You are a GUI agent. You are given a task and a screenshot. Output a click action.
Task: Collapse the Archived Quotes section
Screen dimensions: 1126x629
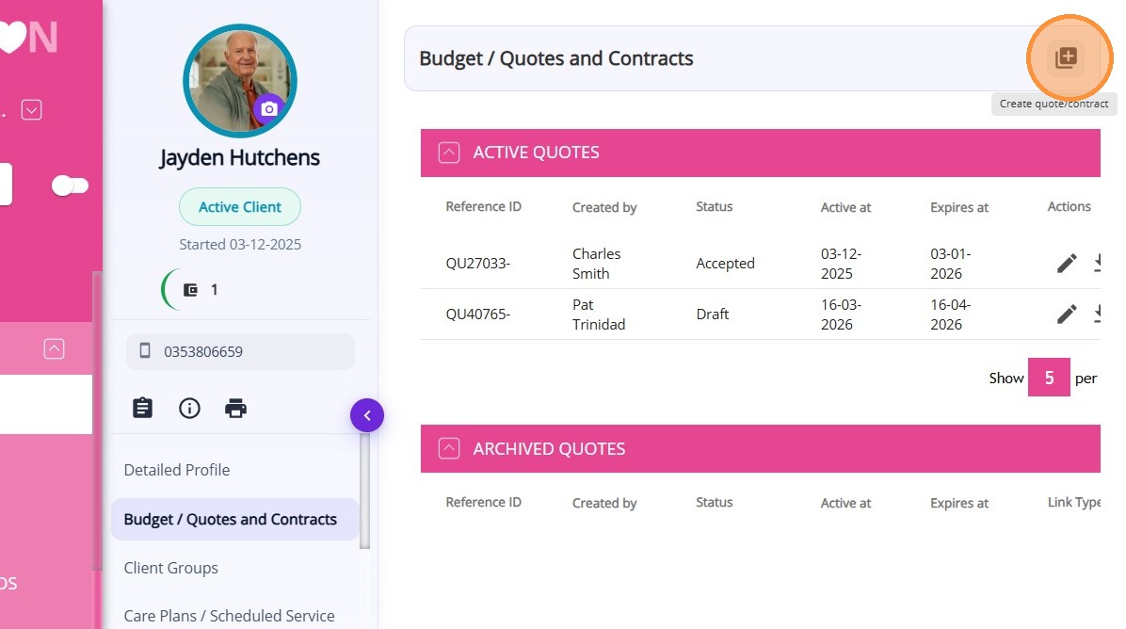[449, 449]
